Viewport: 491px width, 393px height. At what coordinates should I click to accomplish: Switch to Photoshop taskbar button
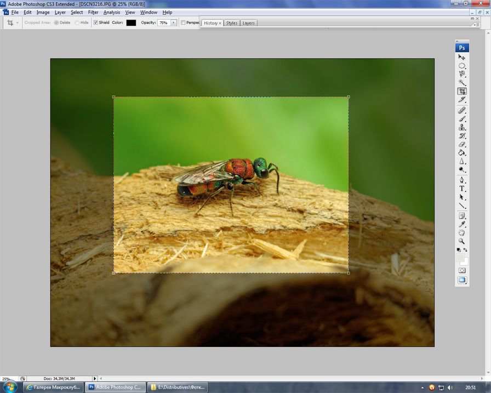pos(116,387)
